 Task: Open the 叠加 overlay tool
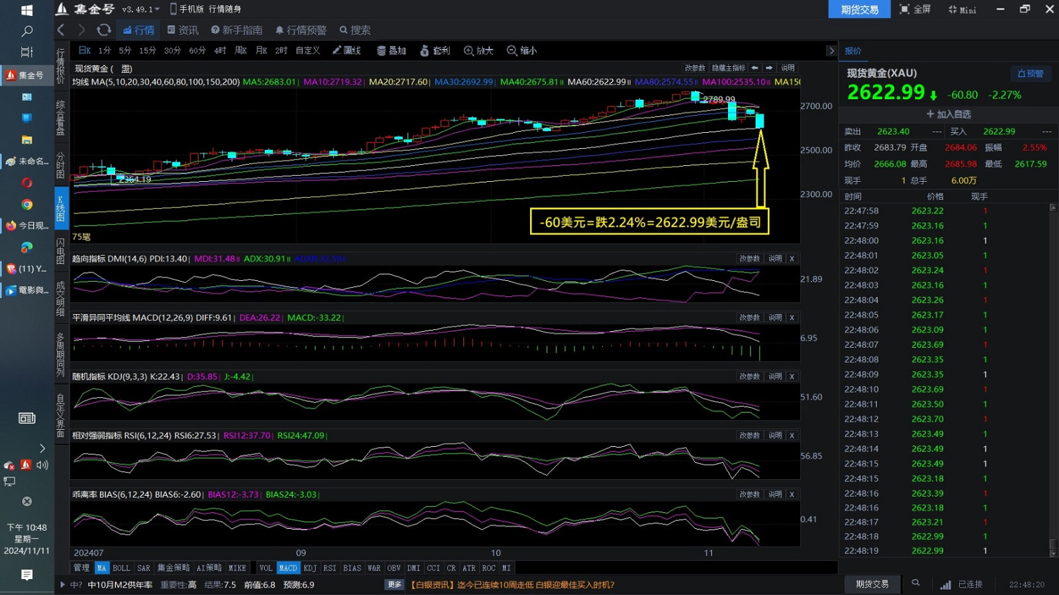click(391, 50)
